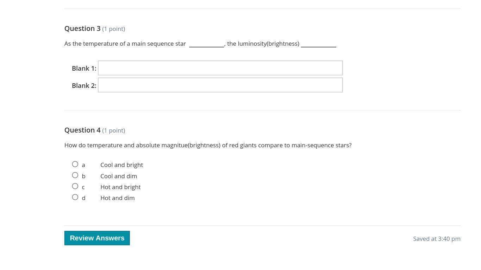Click the Blank 2 text input field

[x=220, y=85]
